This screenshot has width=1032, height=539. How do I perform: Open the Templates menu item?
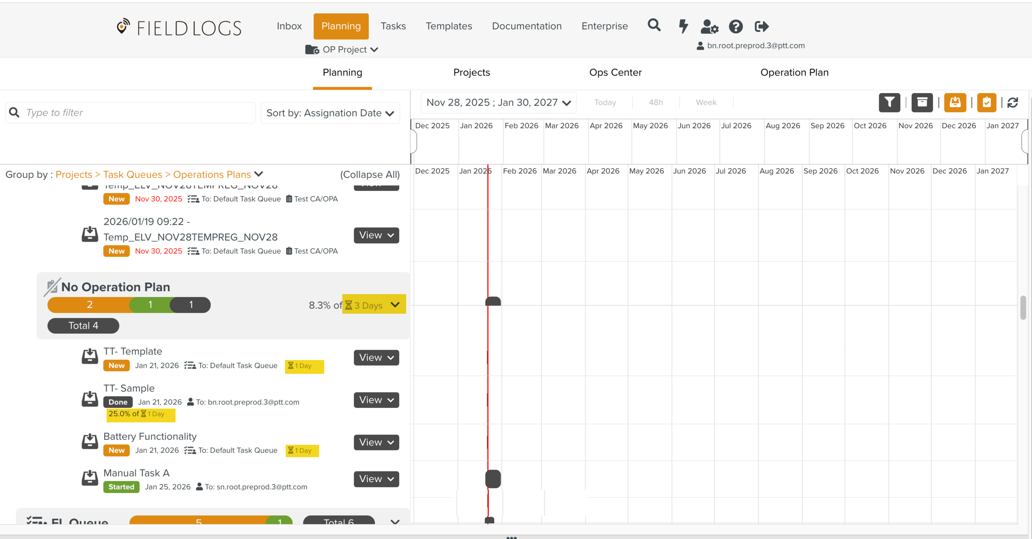[449, 26]
